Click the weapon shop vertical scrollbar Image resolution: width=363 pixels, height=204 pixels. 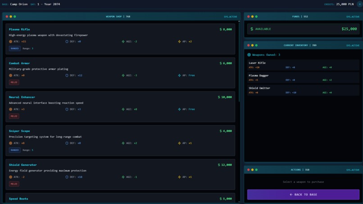coord(239,62)
